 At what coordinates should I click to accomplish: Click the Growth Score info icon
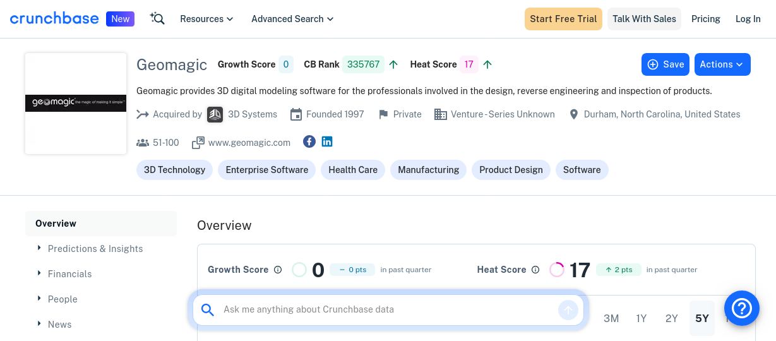[278, 270]
